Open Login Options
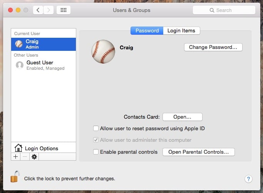This screenshot has width=263, height=193. click(x=44, y=148)
